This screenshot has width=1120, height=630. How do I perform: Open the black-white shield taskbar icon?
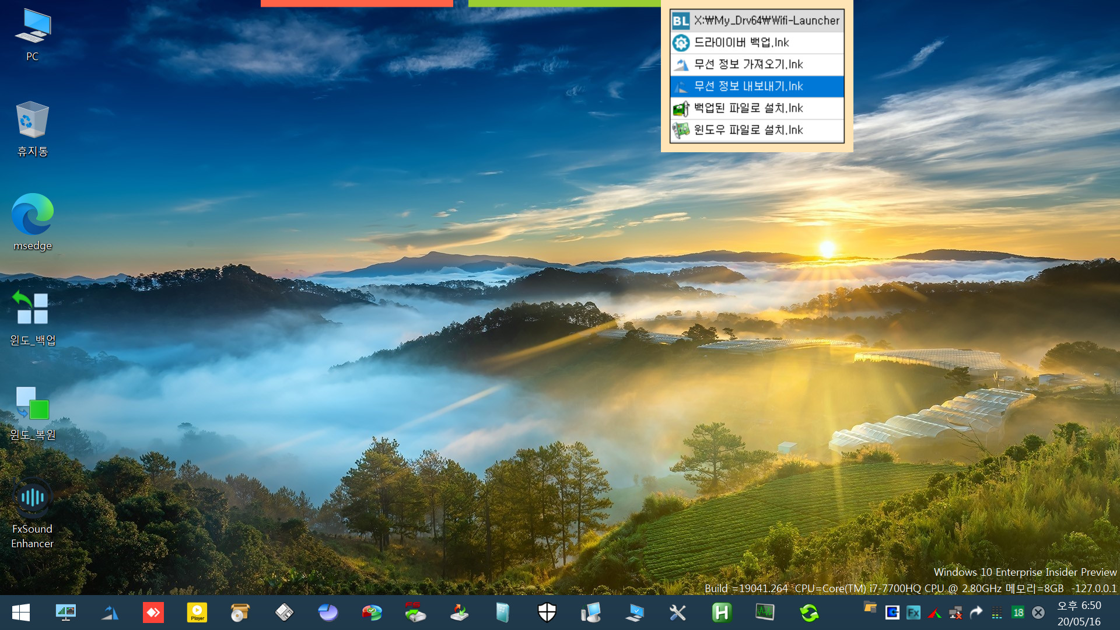547,612
